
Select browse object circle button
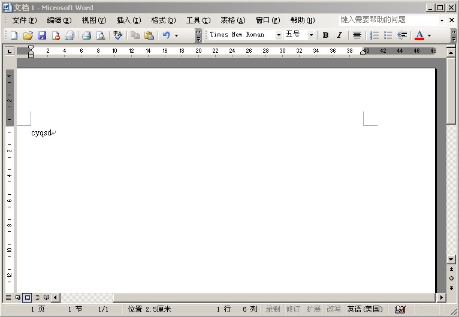pyautogui.click(x=451, y=279)
